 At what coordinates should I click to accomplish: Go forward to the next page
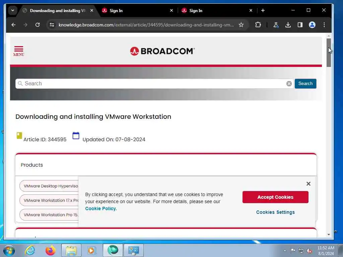pos(25,25)
